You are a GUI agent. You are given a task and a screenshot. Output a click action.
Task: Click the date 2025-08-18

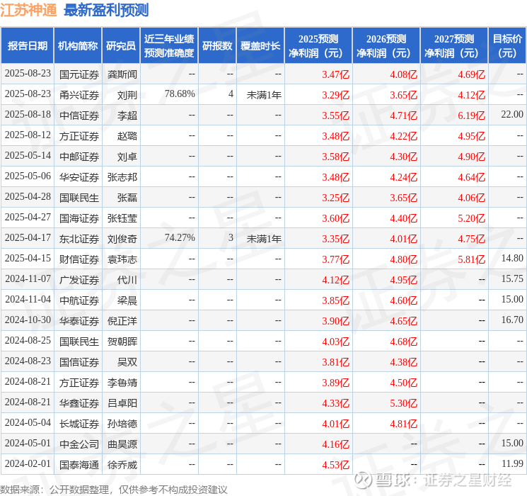28,115
